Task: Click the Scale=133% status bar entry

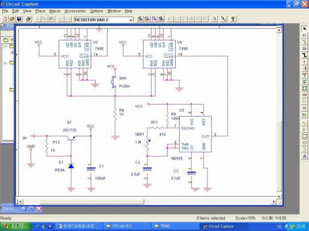Action: coord(246,218)
